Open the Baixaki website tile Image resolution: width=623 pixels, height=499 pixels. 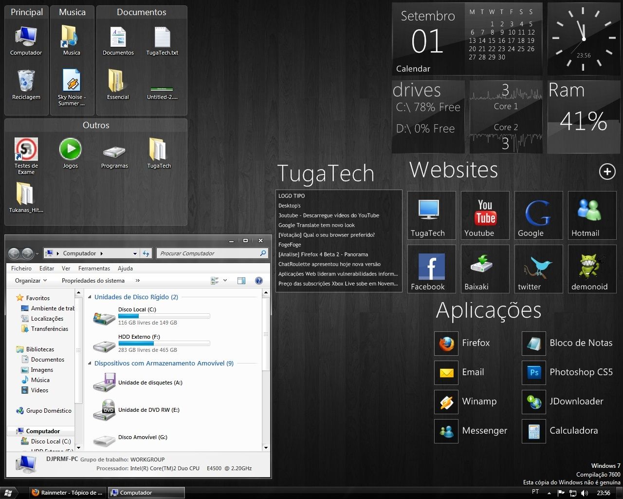pyautogui.click(x=485, y=269)
